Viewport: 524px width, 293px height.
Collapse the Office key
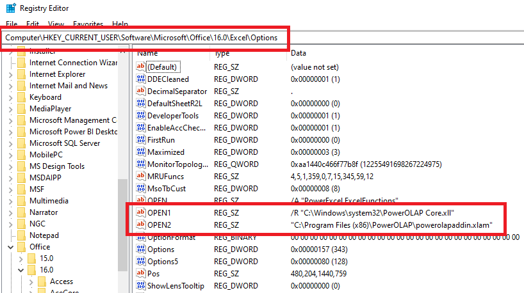(x=10, y=248)
